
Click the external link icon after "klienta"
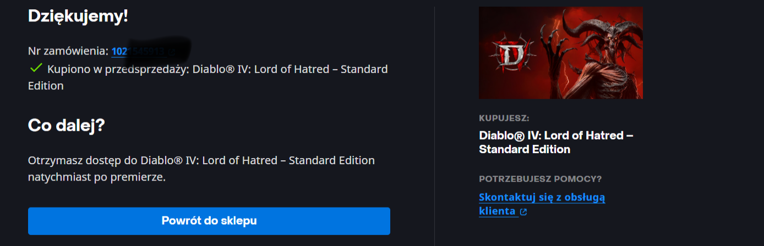523,212
